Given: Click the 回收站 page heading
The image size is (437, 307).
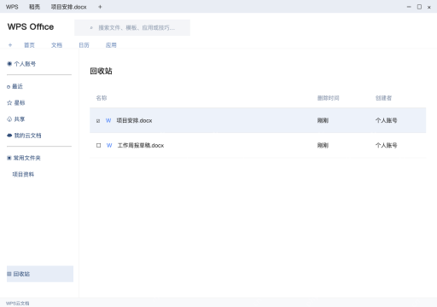Looking at the screenshot, I should coord(101,71).
